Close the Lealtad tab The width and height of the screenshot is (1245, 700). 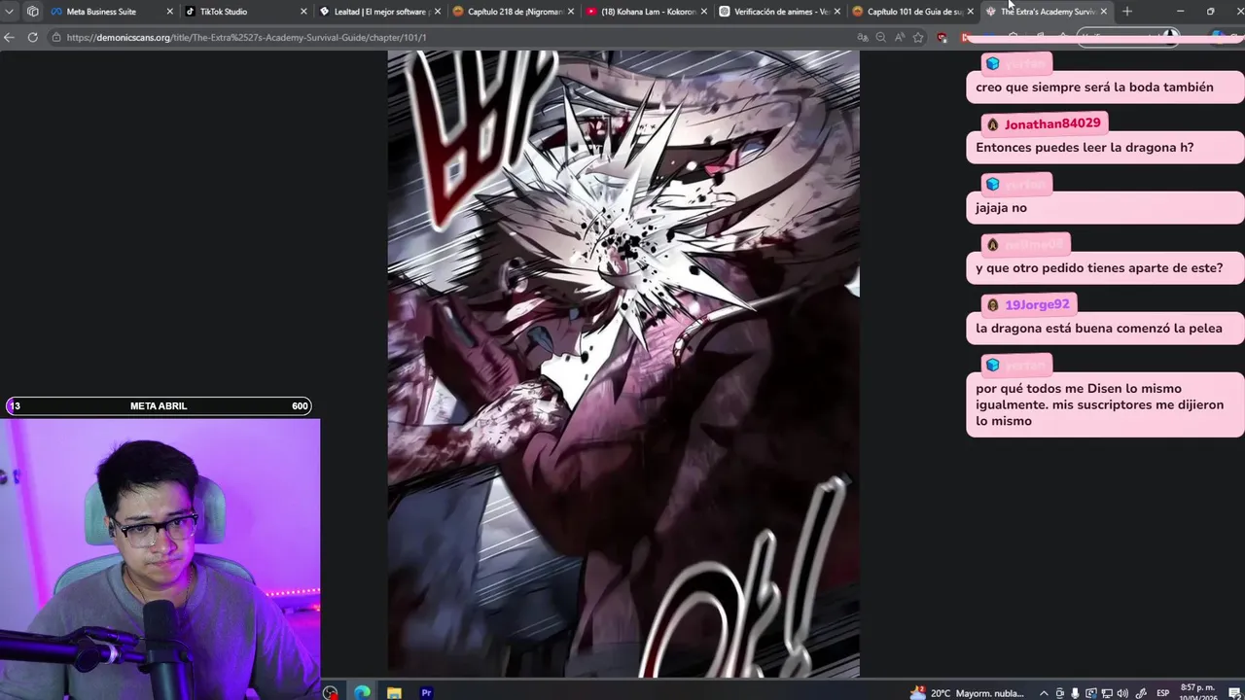(437, 12)
